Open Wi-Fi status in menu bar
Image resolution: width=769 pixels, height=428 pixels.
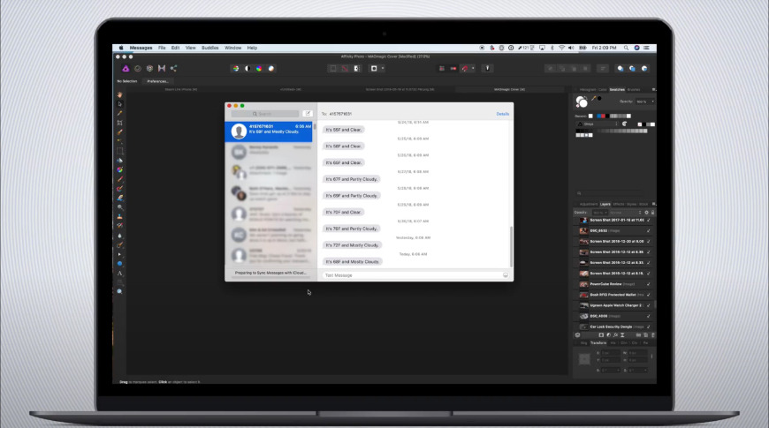(561, 48)
